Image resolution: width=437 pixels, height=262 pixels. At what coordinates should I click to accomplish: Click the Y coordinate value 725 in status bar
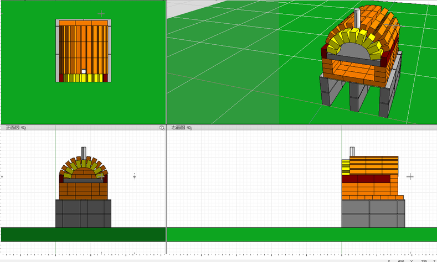pos(424,260)
